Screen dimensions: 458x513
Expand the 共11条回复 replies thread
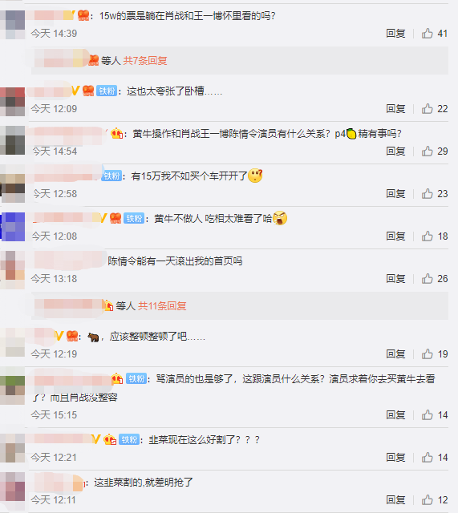tap(162, 306)
